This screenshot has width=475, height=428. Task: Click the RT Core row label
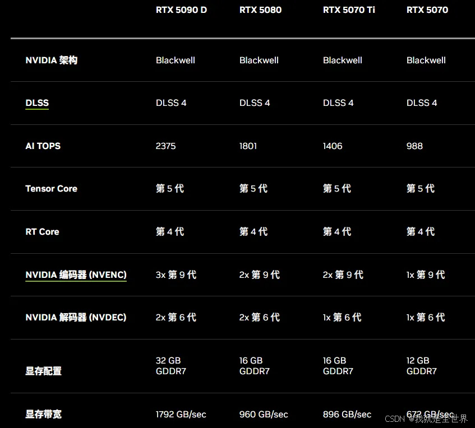point(42,232)
